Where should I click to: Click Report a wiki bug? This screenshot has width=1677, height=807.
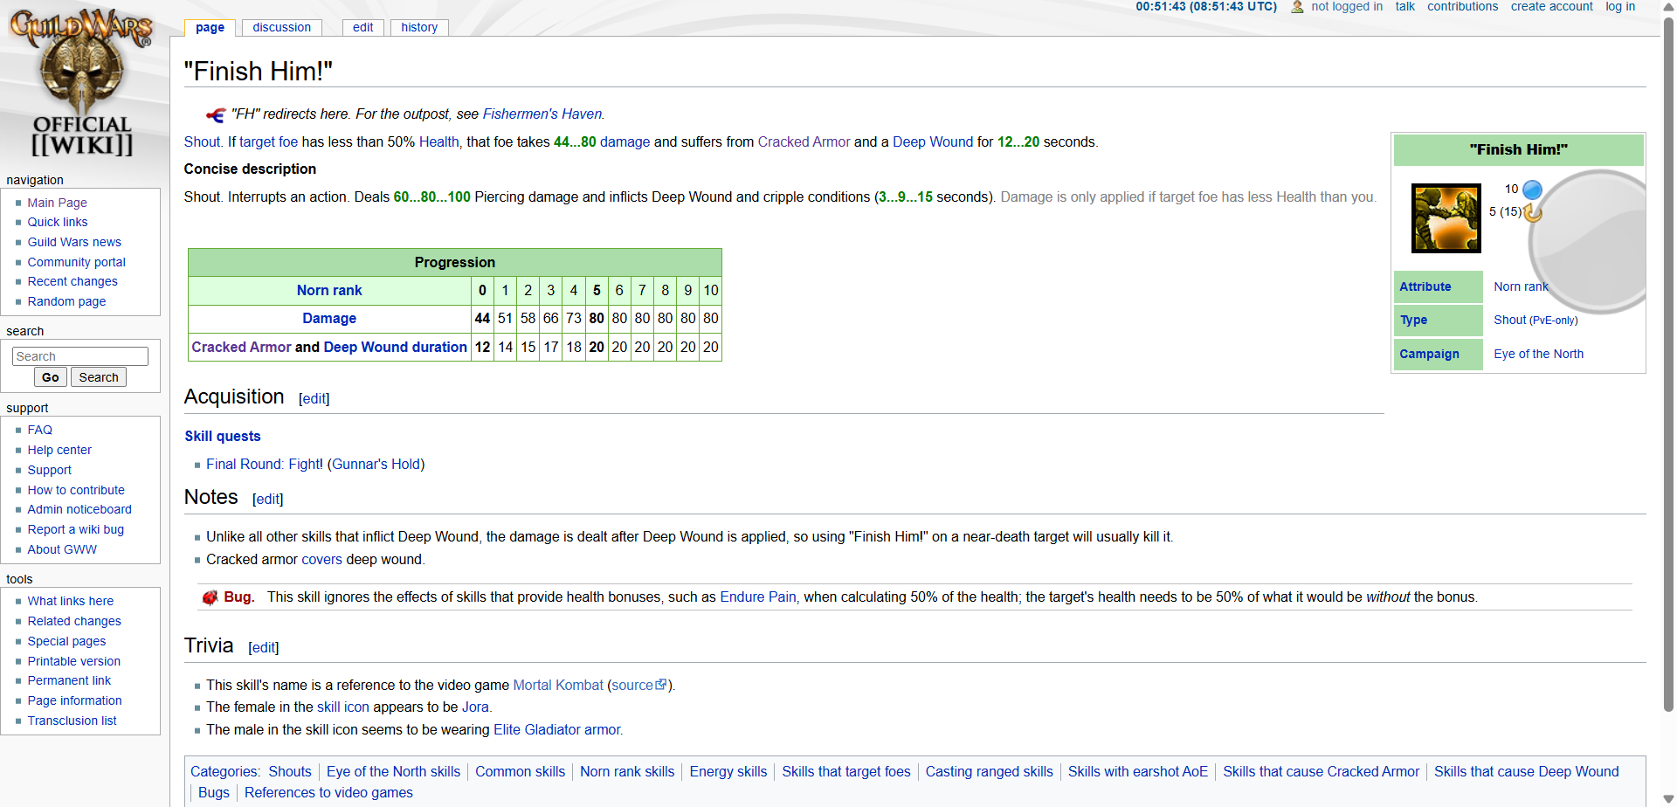pyautogui.click(x=76, y=529)
